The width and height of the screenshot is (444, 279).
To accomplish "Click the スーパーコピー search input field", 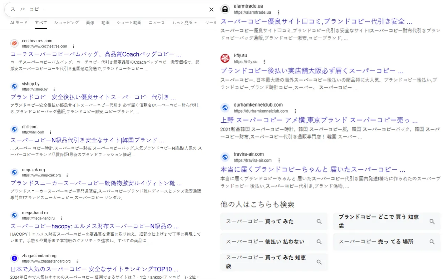I will coord(107,9).
